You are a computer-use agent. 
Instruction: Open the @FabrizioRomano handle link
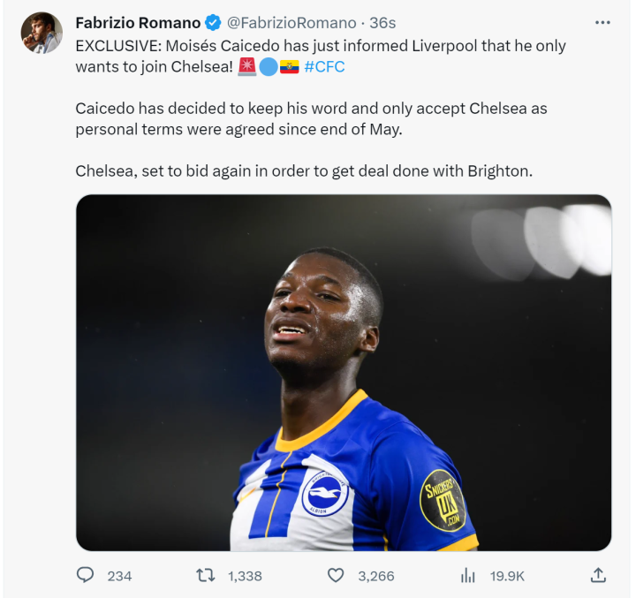pos(291,23)
